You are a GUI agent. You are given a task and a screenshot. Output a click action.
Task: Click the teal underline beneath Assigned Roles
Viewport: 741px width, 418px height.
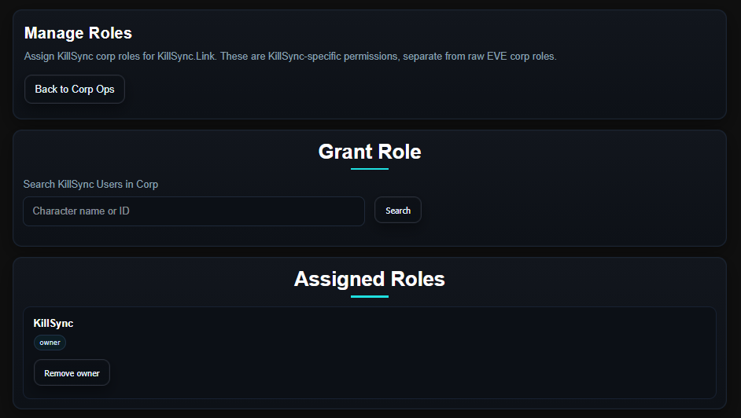(x=370, y=296)
